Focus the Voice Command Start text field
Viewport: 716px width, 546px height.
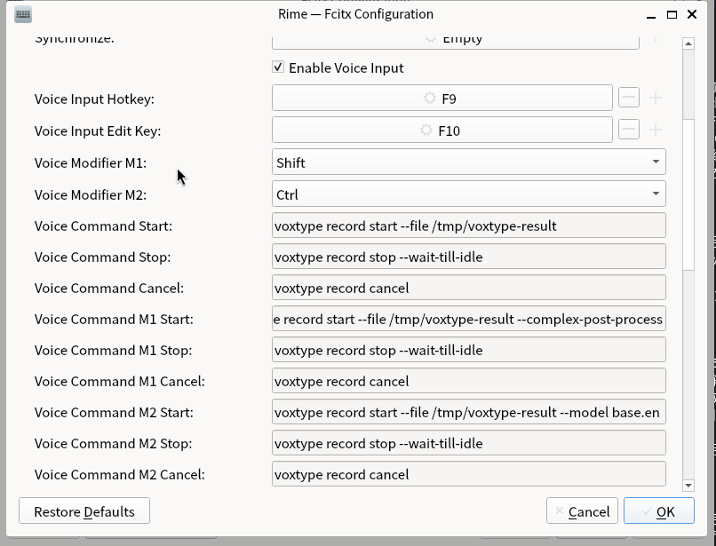point(468,226)
